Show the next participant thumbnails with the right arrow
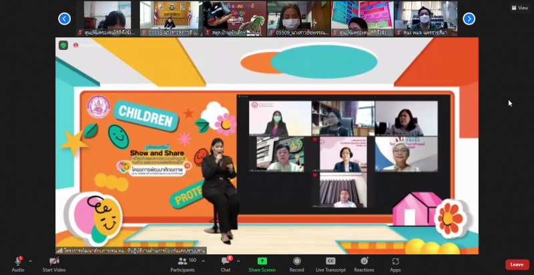 click(x=469, y=19)
